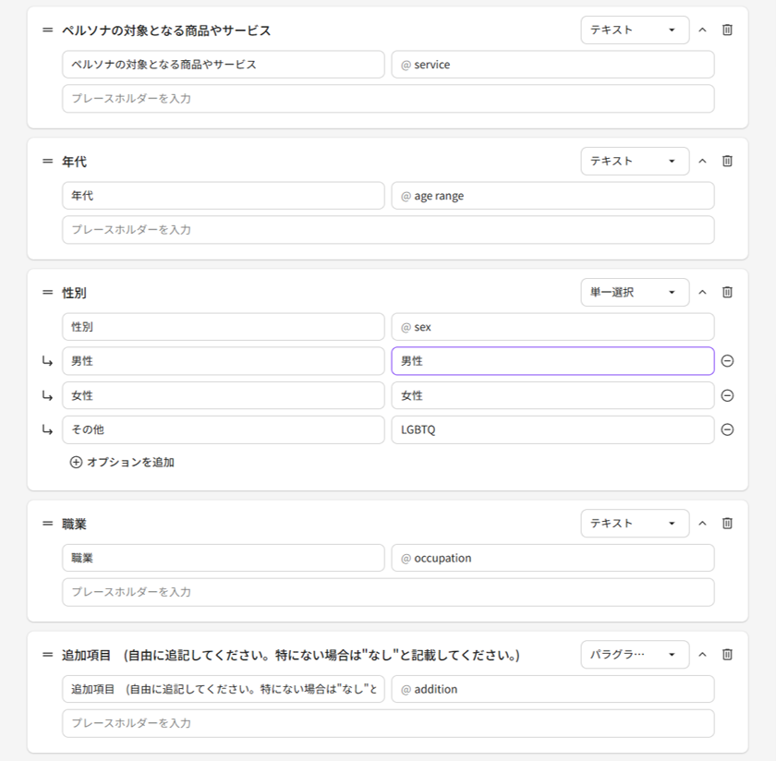Viewport: 776px width, 761px height.
Task: Open the パラグラフ type dropdown for 追加項目
Action: click(x=635, y=654)
